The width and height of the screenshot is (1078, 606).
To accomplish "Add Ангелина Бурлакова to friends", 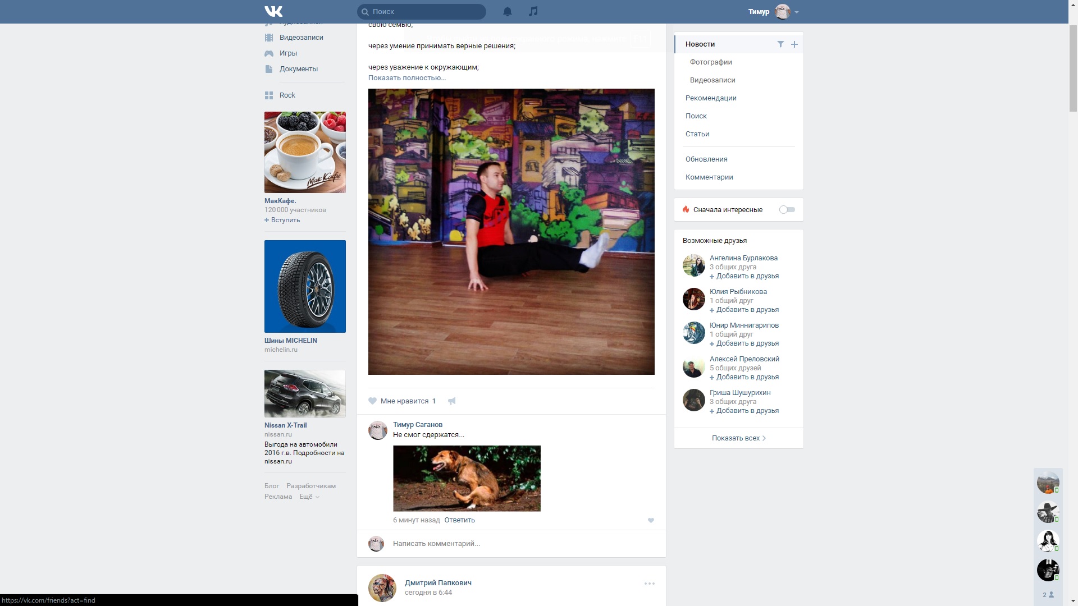I will pos(744,276).
